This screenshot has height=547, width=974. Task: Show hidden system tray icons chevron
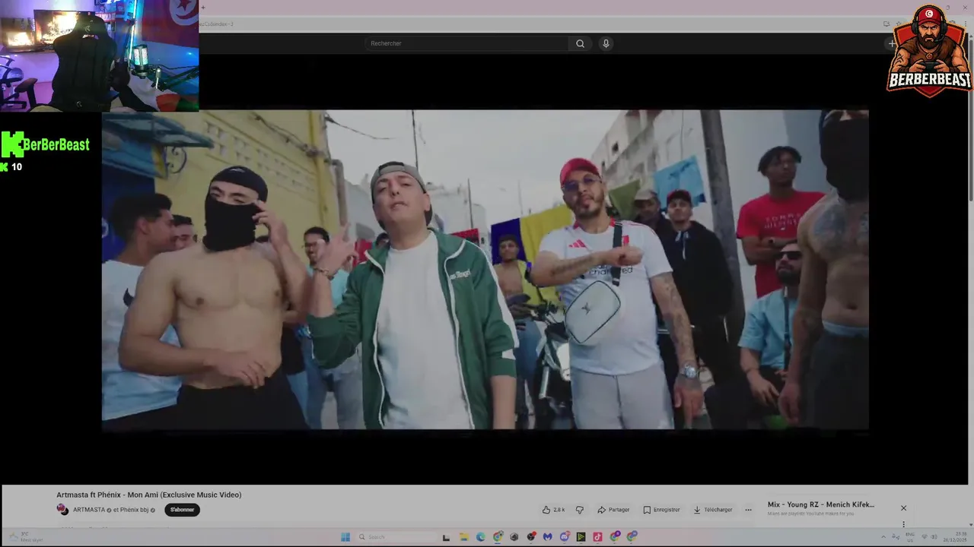883,536
